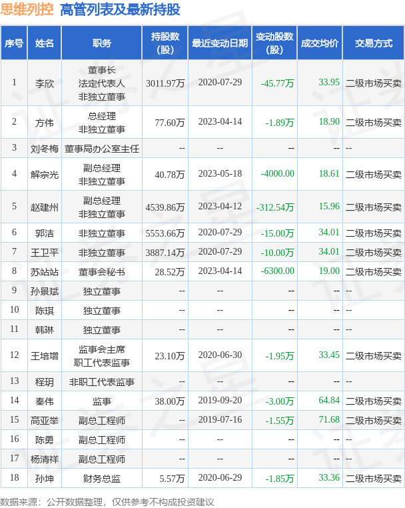Viewport: 405px width, 508px height.
Task: Click the change value -4000.00
Action: point(278,173)
